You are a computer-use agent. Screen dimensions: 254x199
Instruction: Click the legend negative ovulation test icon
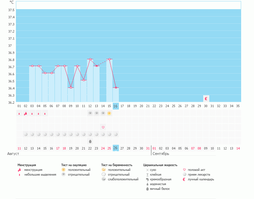(64, 175)
